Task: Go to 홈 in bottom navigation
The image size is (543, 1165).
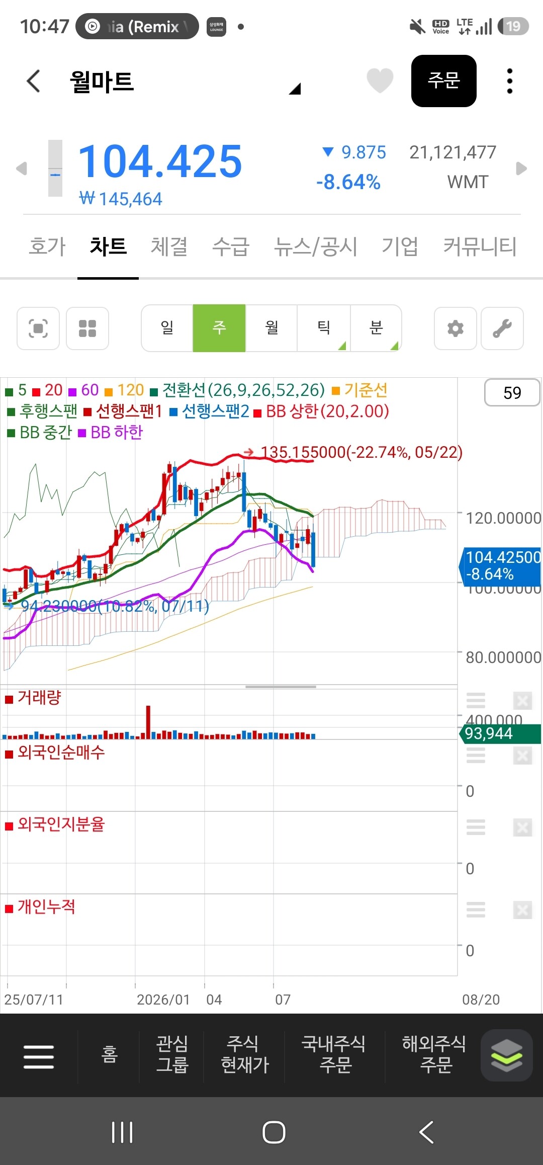Action: [x=109, y=1054]
